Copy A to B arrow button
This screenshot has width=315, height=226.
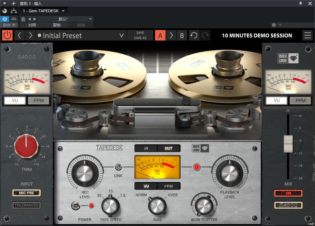coord(171,35)
